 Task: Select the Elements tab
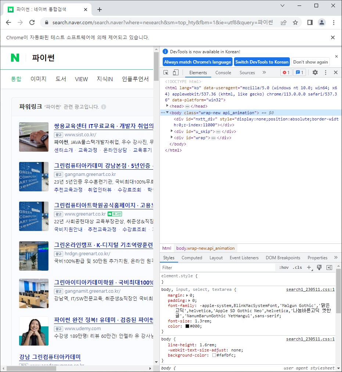[x=198, y=73]
